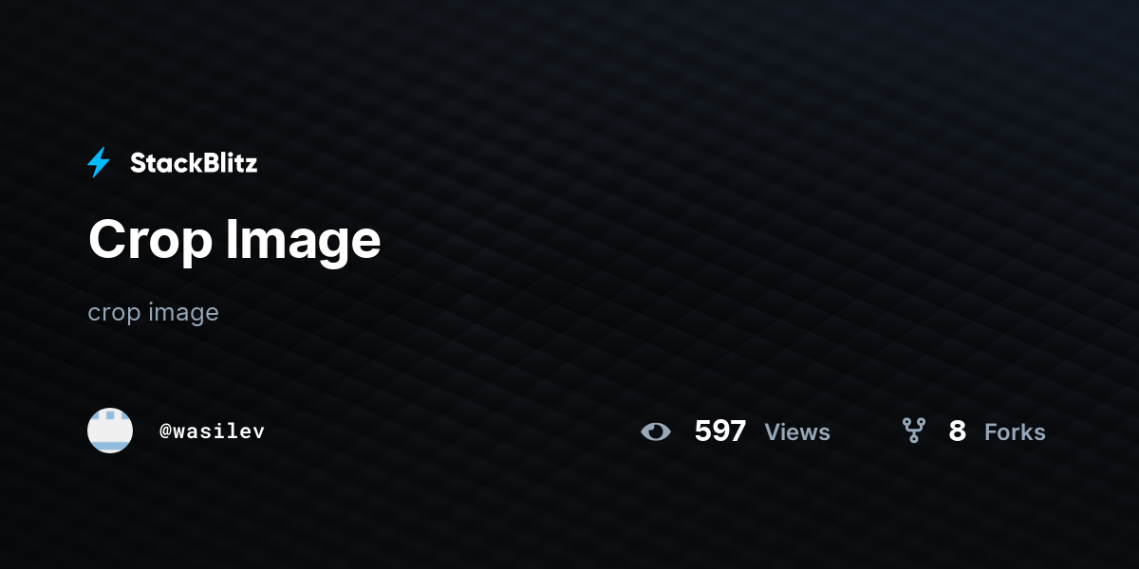This screenshot has width=1139, height=569.
Task: Open the @wasilev username link
Action: pyautogui.click(x=212, y=431)
